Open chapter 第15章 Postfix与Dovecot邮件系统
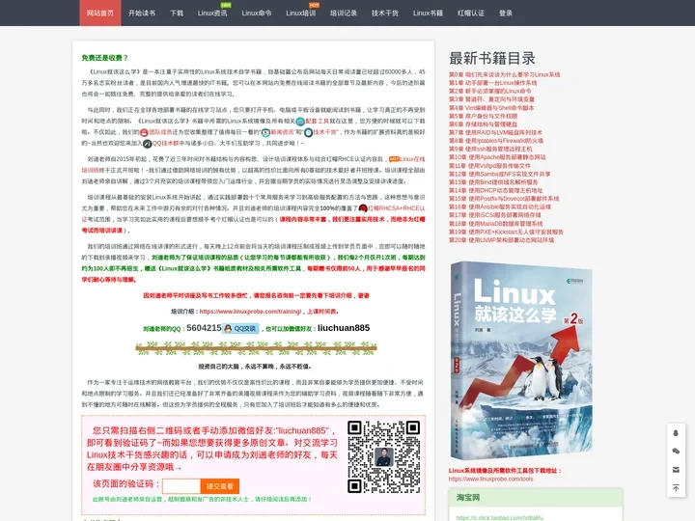 [x=504, y=199]
